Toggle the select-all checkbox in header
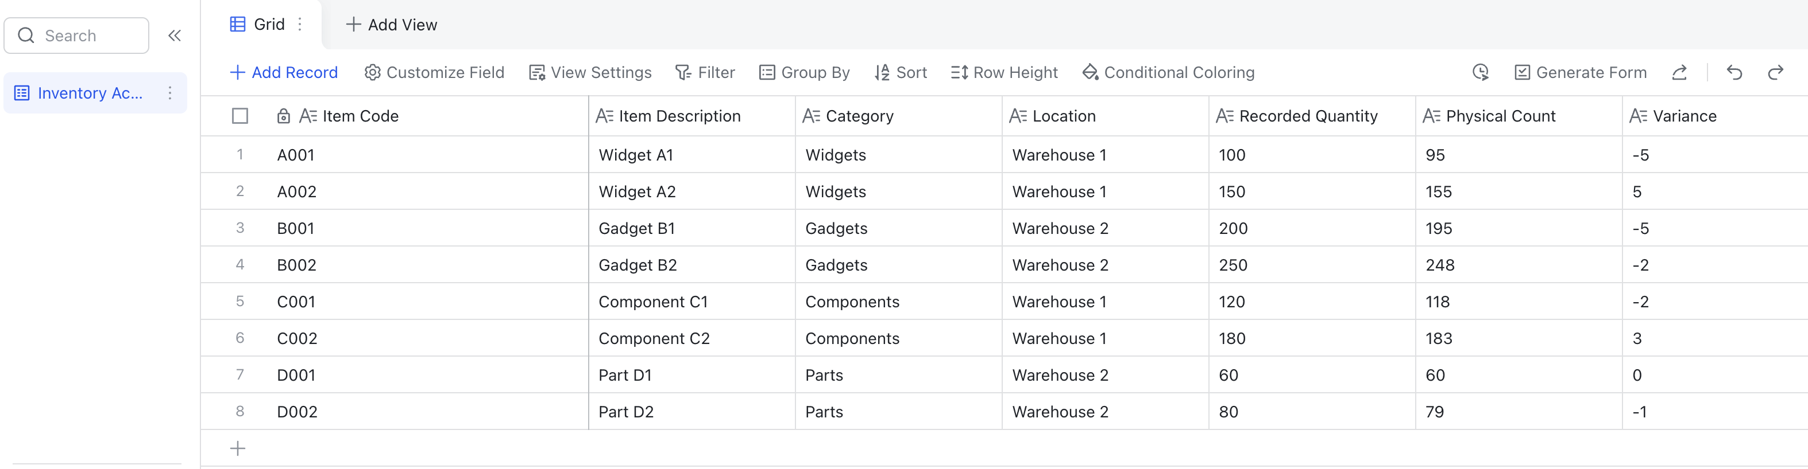 (x=240, y=116)
